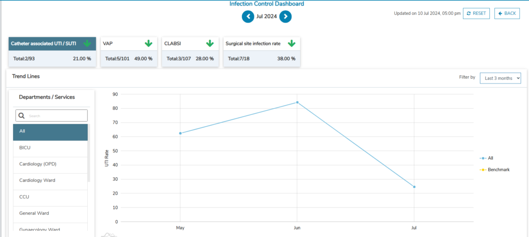
Task: Go to previous month using left arrow
Action: [x=248, y=16]
